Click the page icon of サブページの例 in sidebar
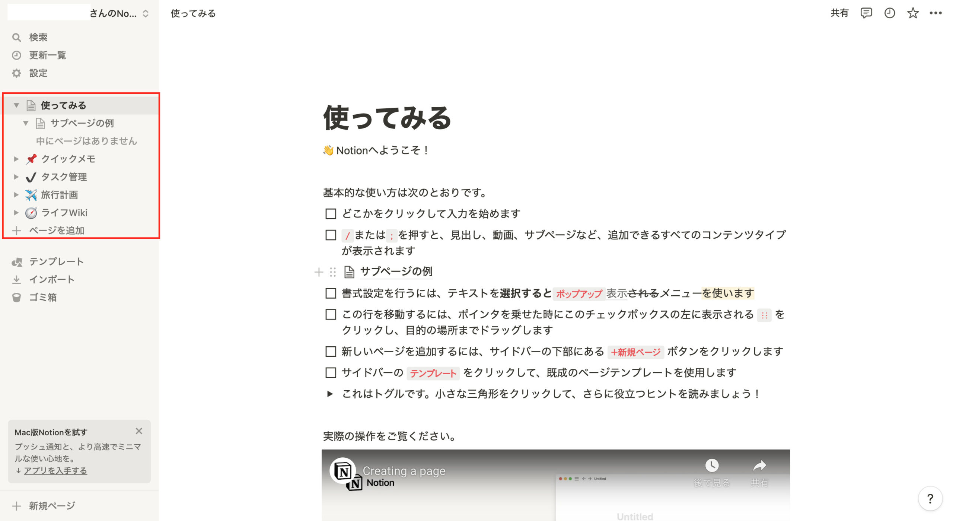Viewport: 953px width, 521px height. [40, 123]
